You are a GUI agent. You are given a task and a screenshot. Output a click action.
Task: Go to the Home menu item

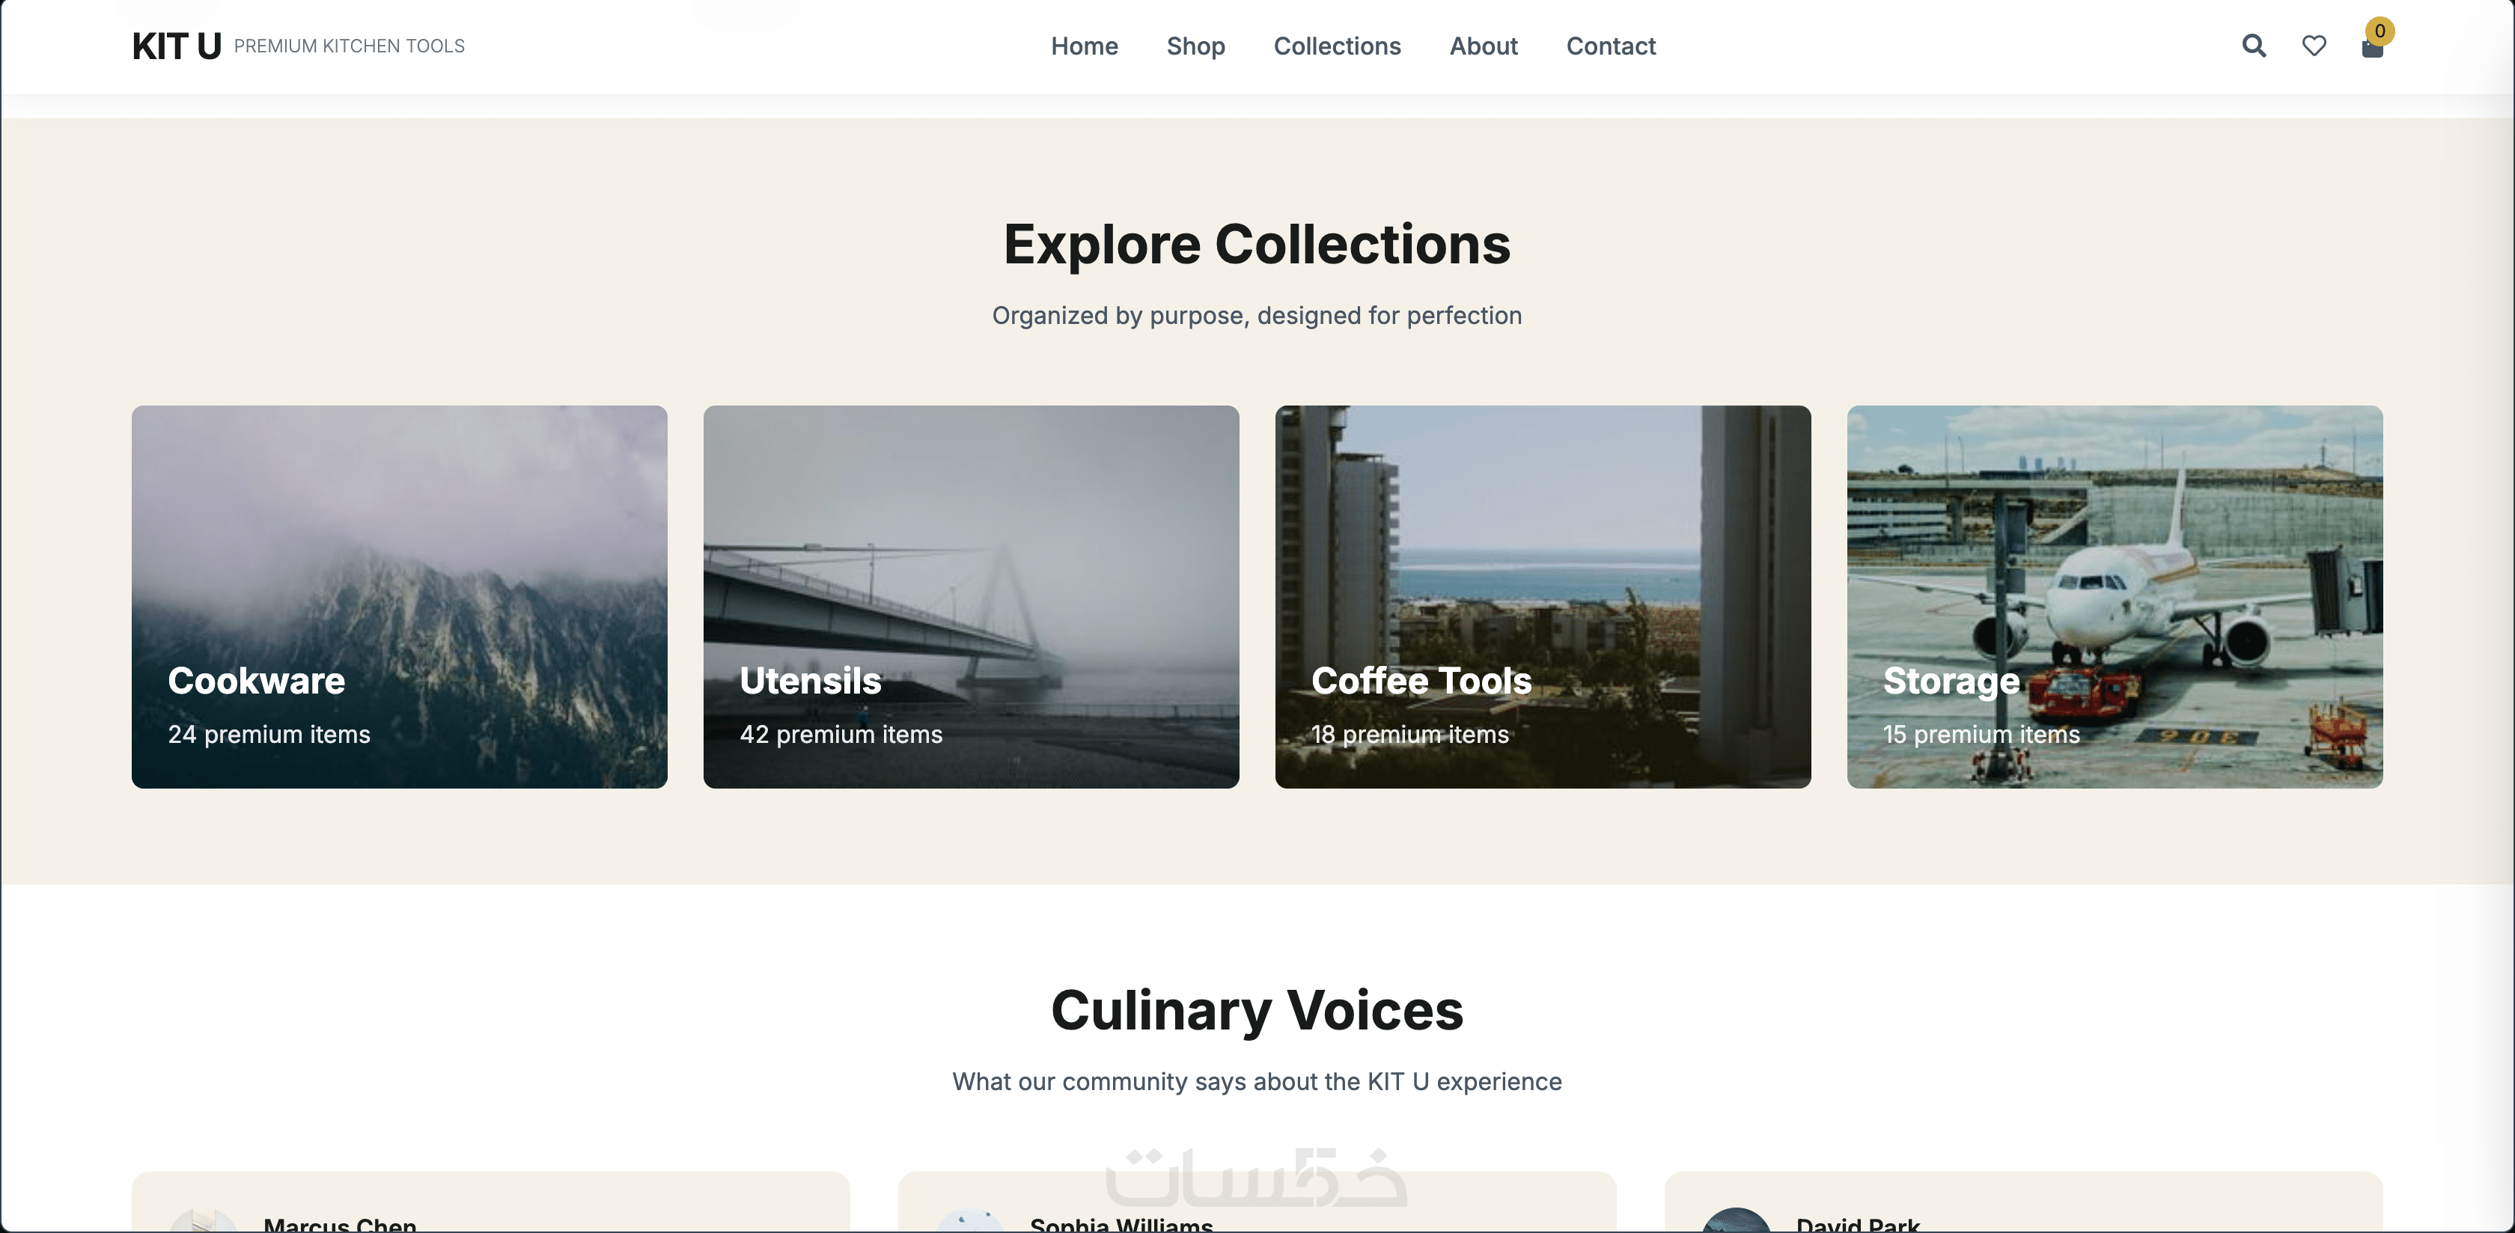point(1084,46)
